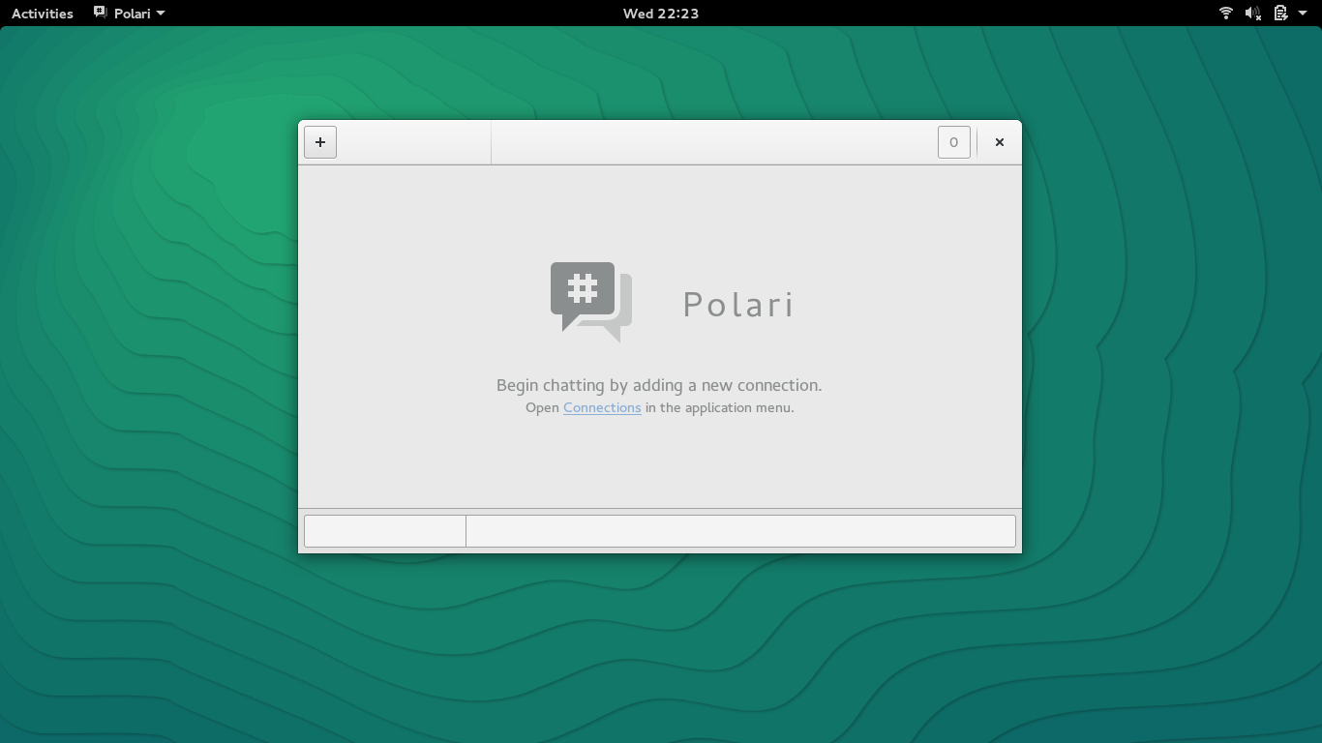
Task: Click 'Begin chatting by adding a new connection.' text
Action: [x=659, y=385]
